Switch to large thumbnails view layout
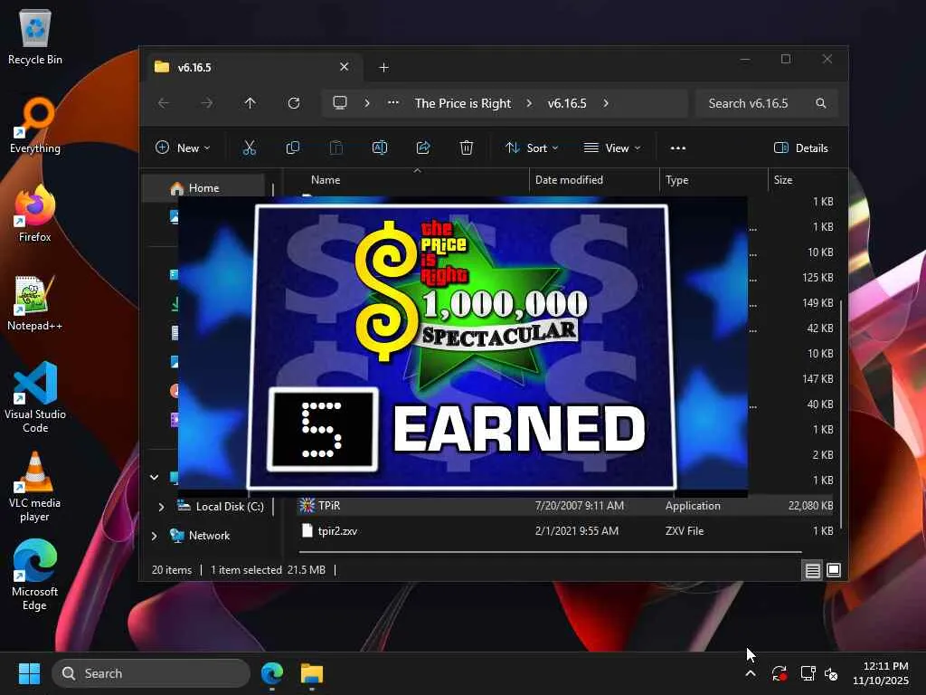 [x=834, y=570]
